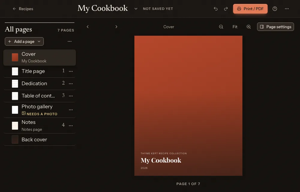300x192 pixels.
Task: Open the top-right more options menu
Action: pyautogui.click(x=286, y=9)
